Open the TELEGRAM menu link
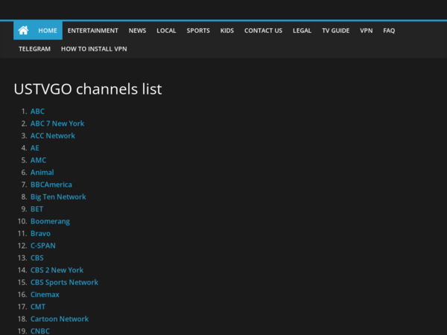The height and width of the screenshot is (335, 447). click(34, 48)
